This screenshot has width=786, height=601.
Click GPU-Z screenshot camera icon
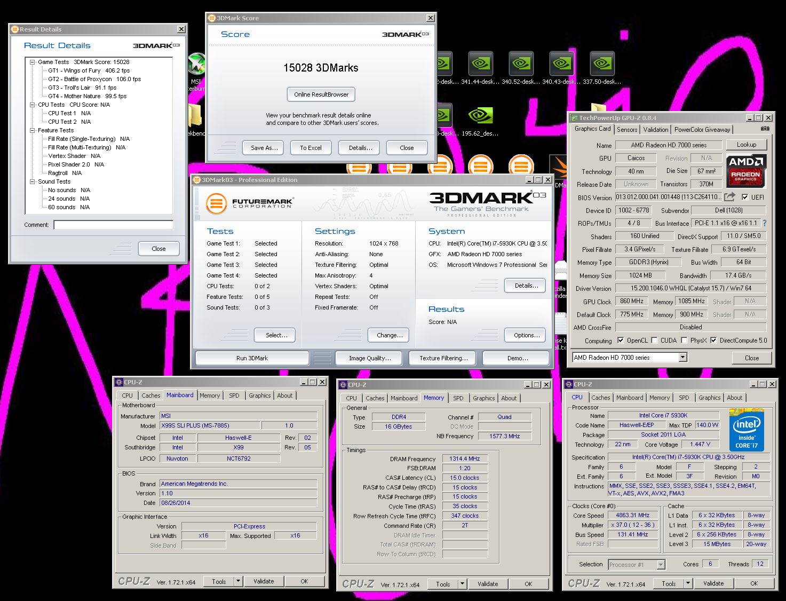[x=765, y=129]
